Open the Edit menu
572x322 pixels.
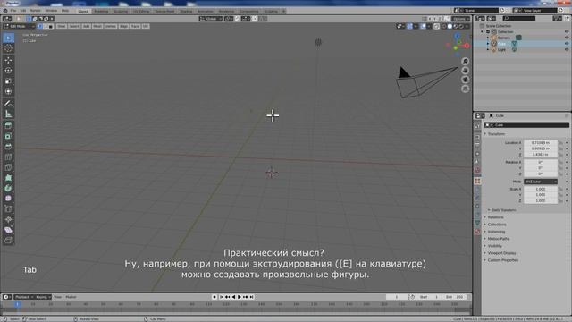pos(23,11)
